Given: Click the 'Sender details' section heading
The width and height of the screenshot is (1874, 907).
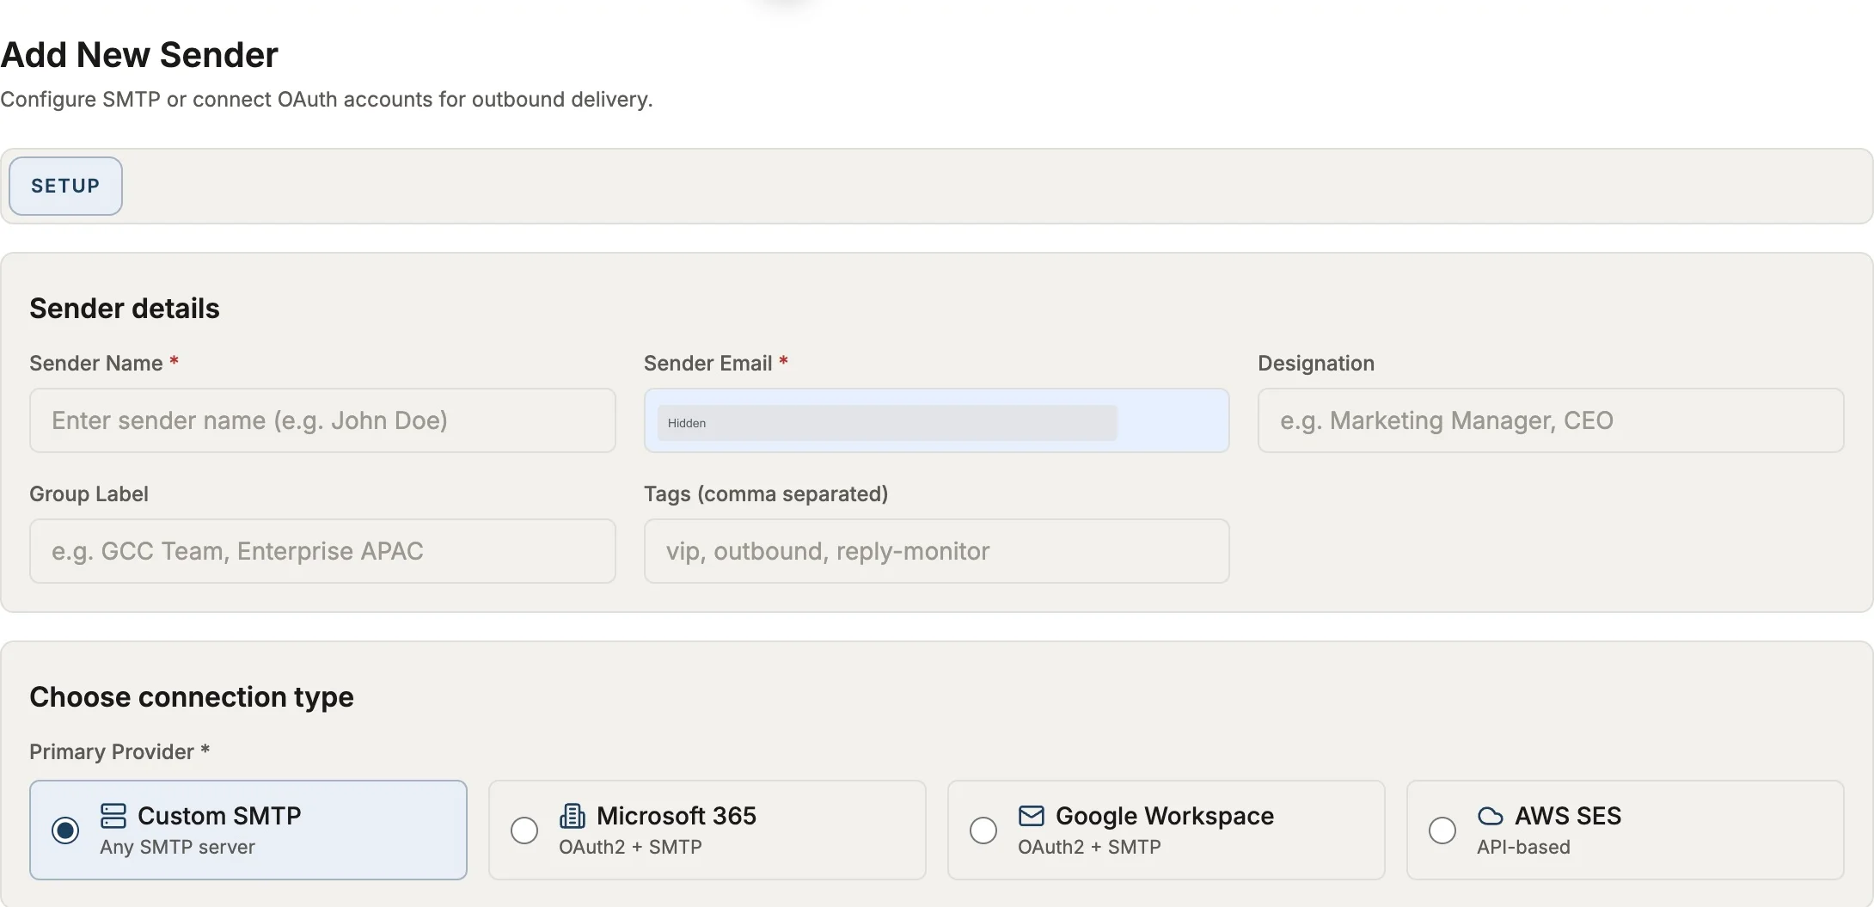Looking at the screenshot, I should pyautogui.click(x=125, y=309).
